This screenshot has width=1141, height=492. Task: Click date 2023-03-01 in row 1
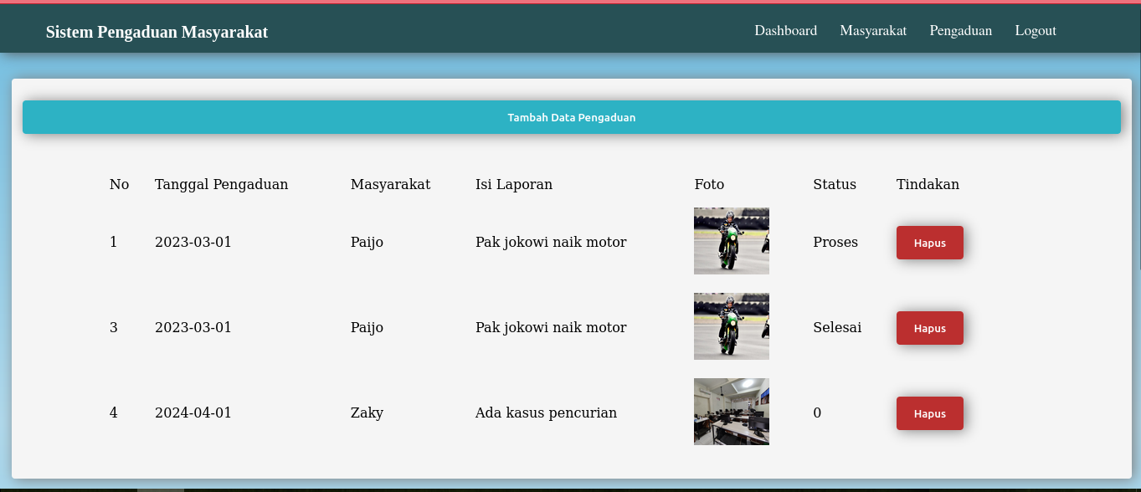193,242
